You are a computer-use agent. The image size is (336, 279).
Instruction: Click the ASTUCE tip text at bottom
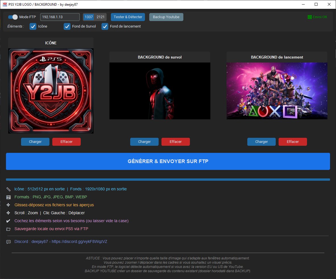pos(168,265)
